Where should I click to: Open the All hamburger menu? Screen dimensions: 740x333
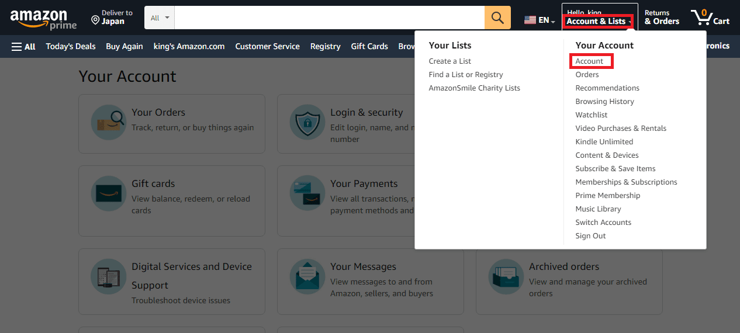pos(23,47)
